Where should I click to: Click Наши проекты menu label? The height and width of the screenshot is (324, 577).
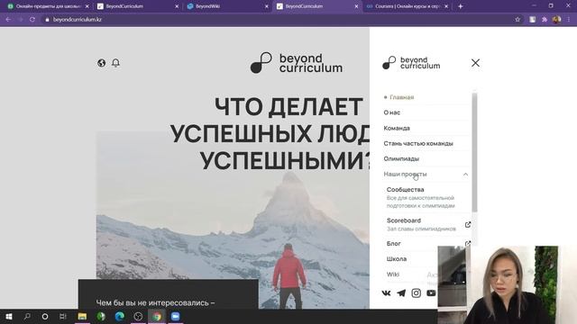405,174
